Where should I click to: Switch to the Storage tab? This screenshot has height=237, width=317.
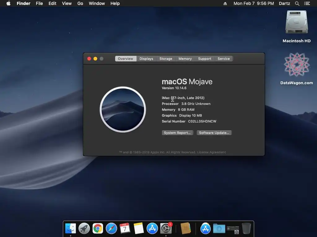166,59
